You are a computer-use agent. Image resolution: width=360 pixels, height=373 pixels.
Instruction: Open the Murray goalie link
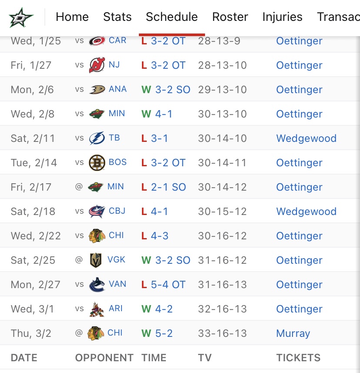coord(293,333)
